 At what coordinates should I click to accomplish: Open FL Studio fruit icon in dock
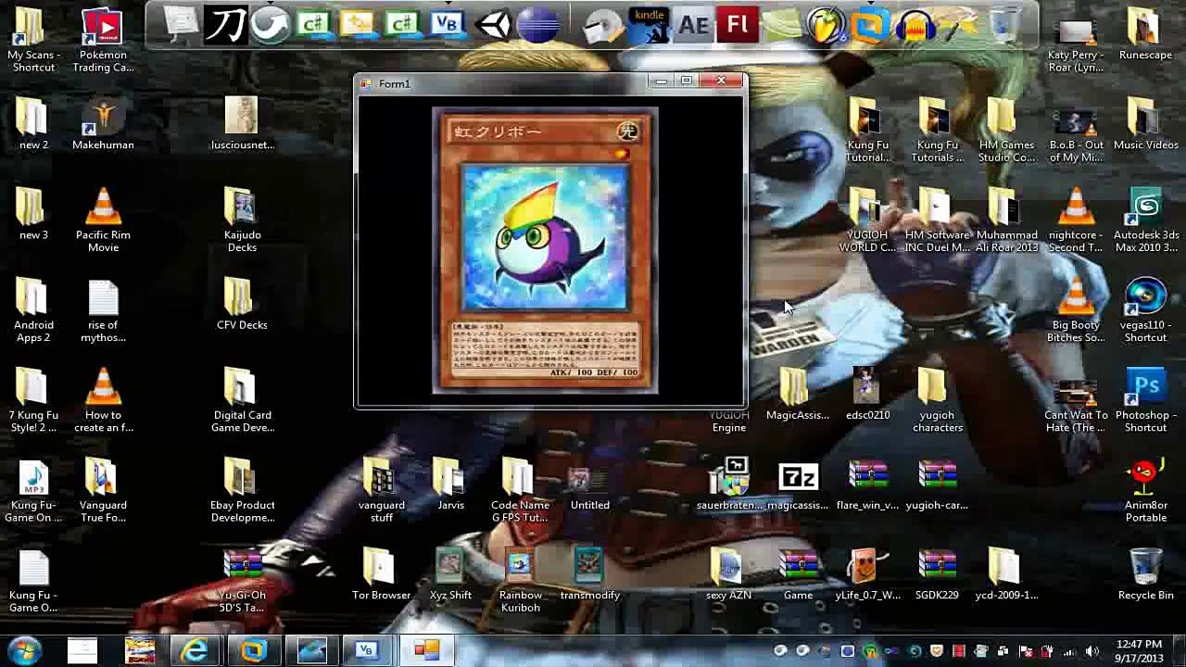pos(825,25)
